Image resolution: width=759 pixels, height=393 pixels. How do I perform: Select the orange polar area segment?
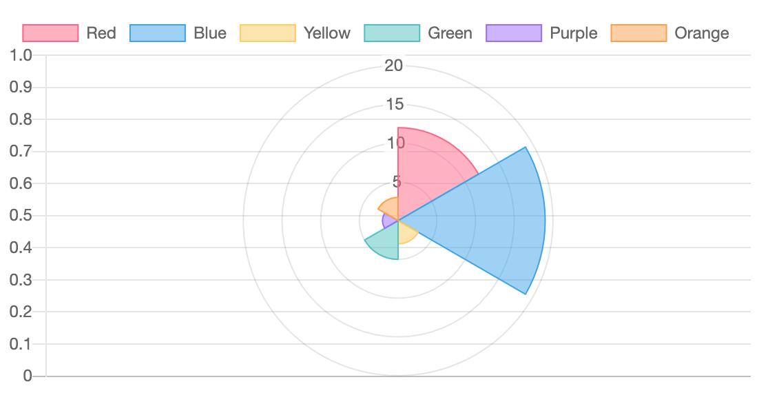pos(391,208)
